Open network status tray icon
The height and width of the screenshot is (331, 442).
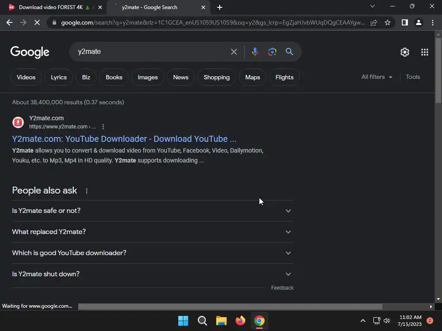click(376, 321)
